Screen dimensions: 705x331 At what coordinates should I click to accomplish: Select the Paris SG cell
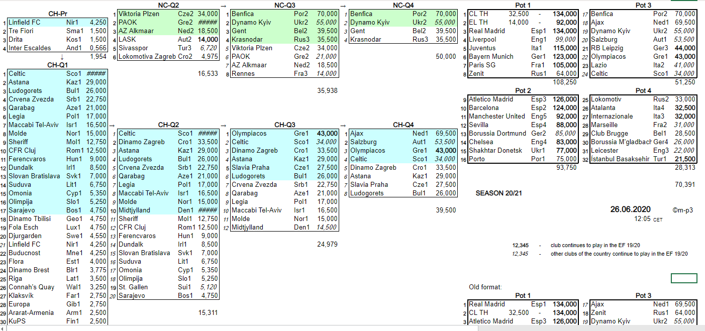[482, 65]
